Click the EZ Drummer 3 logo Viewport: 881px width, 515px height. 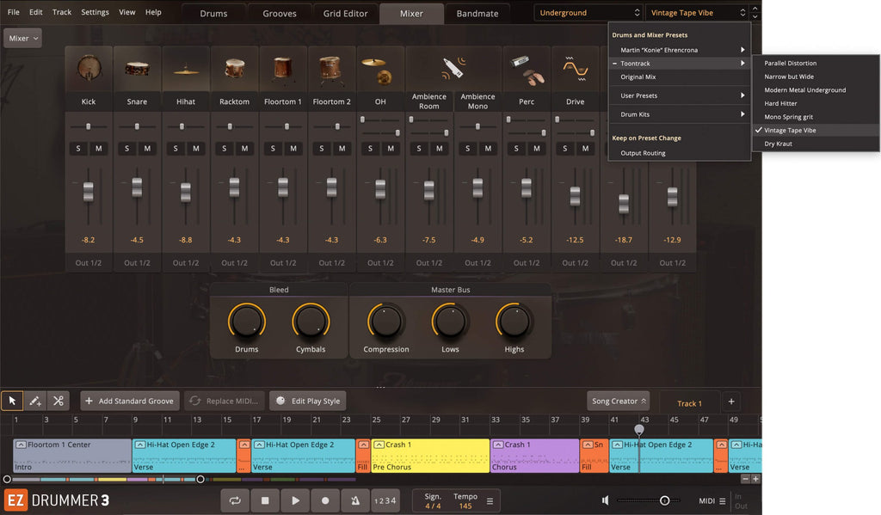pos(57,500)
